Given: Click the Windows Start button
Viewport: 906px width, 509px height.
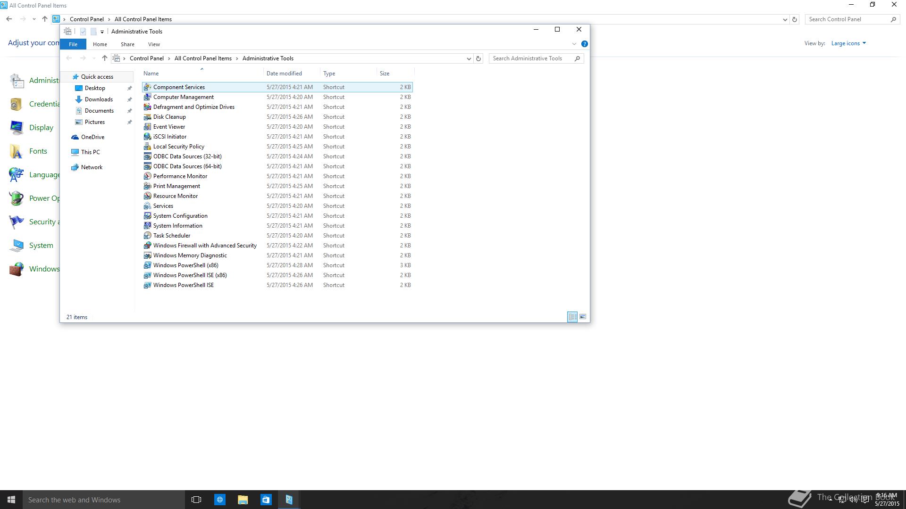Looking at the screenshot, I should [11, 500].
